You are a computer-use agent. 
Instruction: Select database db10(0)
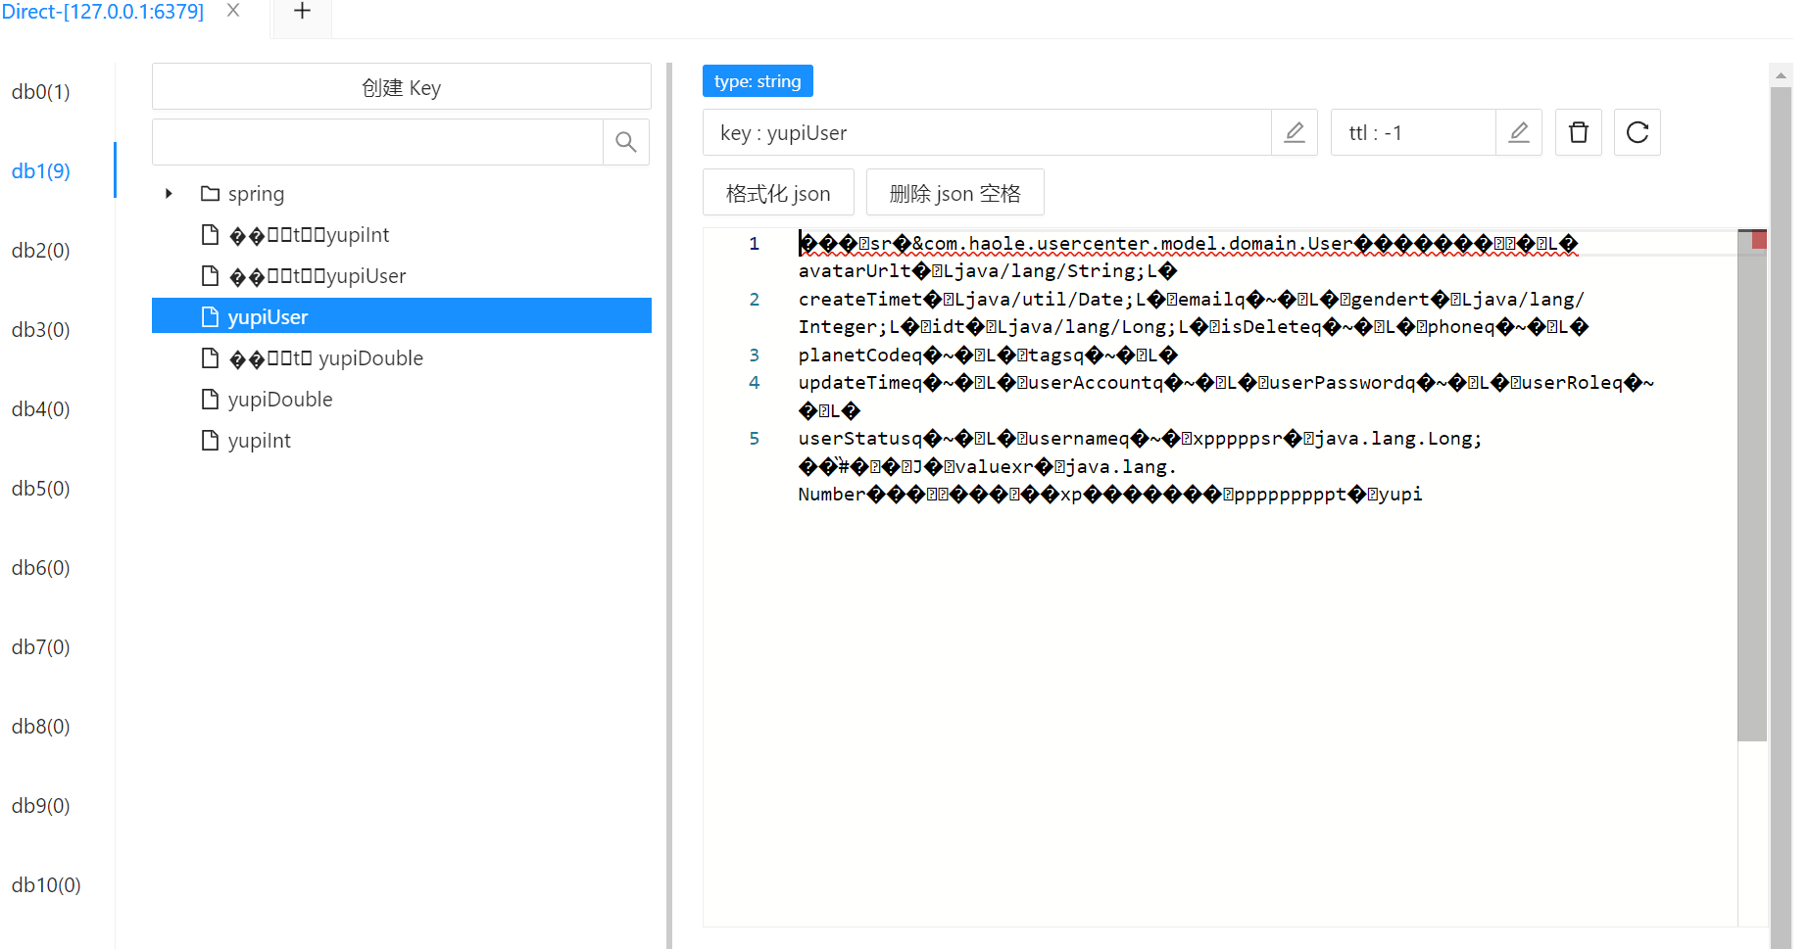pos(46,884)
